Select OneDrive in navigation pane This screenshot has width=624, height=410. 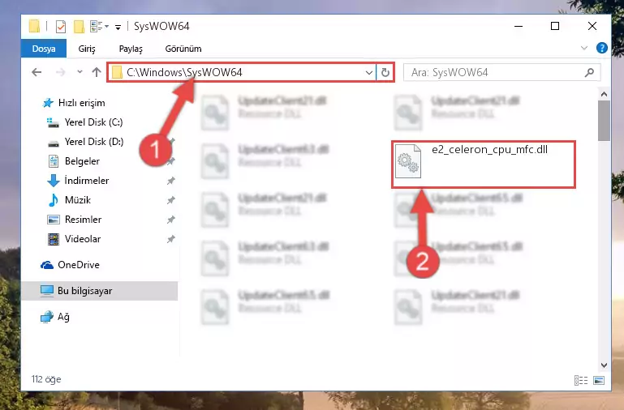tap(70, 265)
